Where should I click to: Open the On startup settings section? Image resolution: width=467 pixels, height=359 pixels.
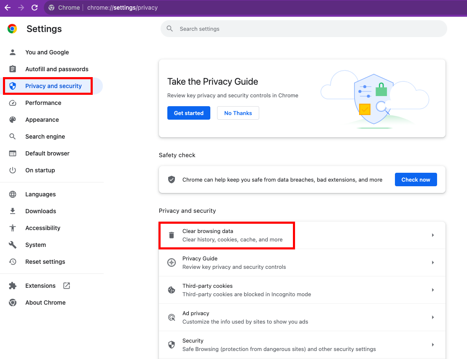point(40,170)
